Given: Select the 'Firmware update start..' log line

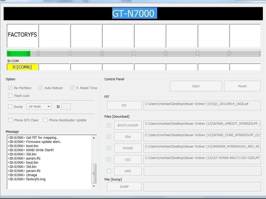Looking at the screenshot, I should tap(35, 142).
